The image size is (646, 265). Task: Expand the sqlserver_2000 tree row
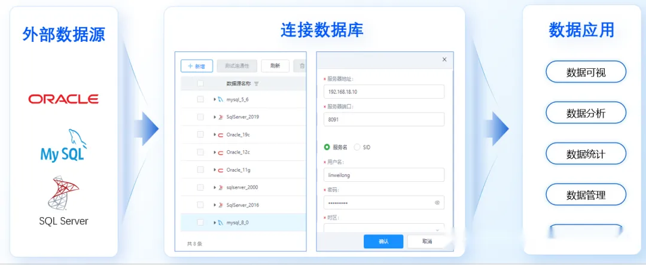(215, 187)
